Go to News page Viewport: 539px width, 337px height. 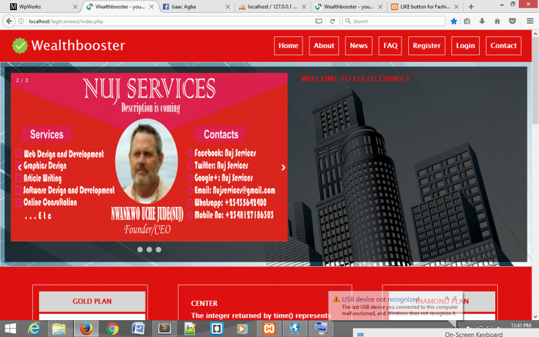click(358, 46)
